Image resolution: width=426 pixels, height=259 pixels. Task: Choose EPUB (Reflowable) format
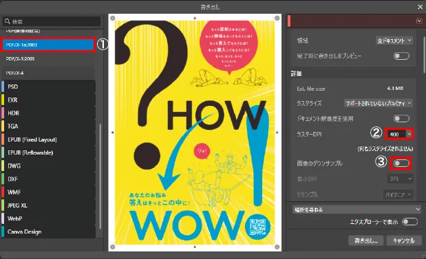click(48, 153)
